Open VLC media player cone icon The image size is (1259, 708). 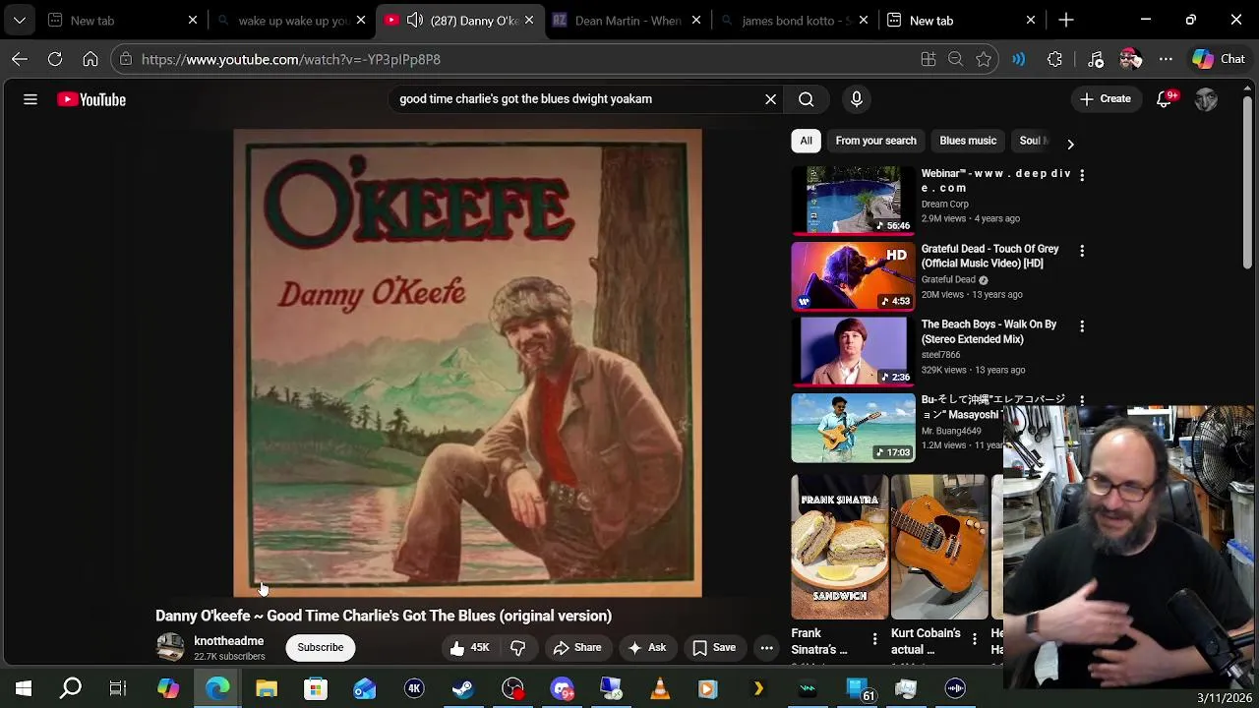(x=660, y=688)
